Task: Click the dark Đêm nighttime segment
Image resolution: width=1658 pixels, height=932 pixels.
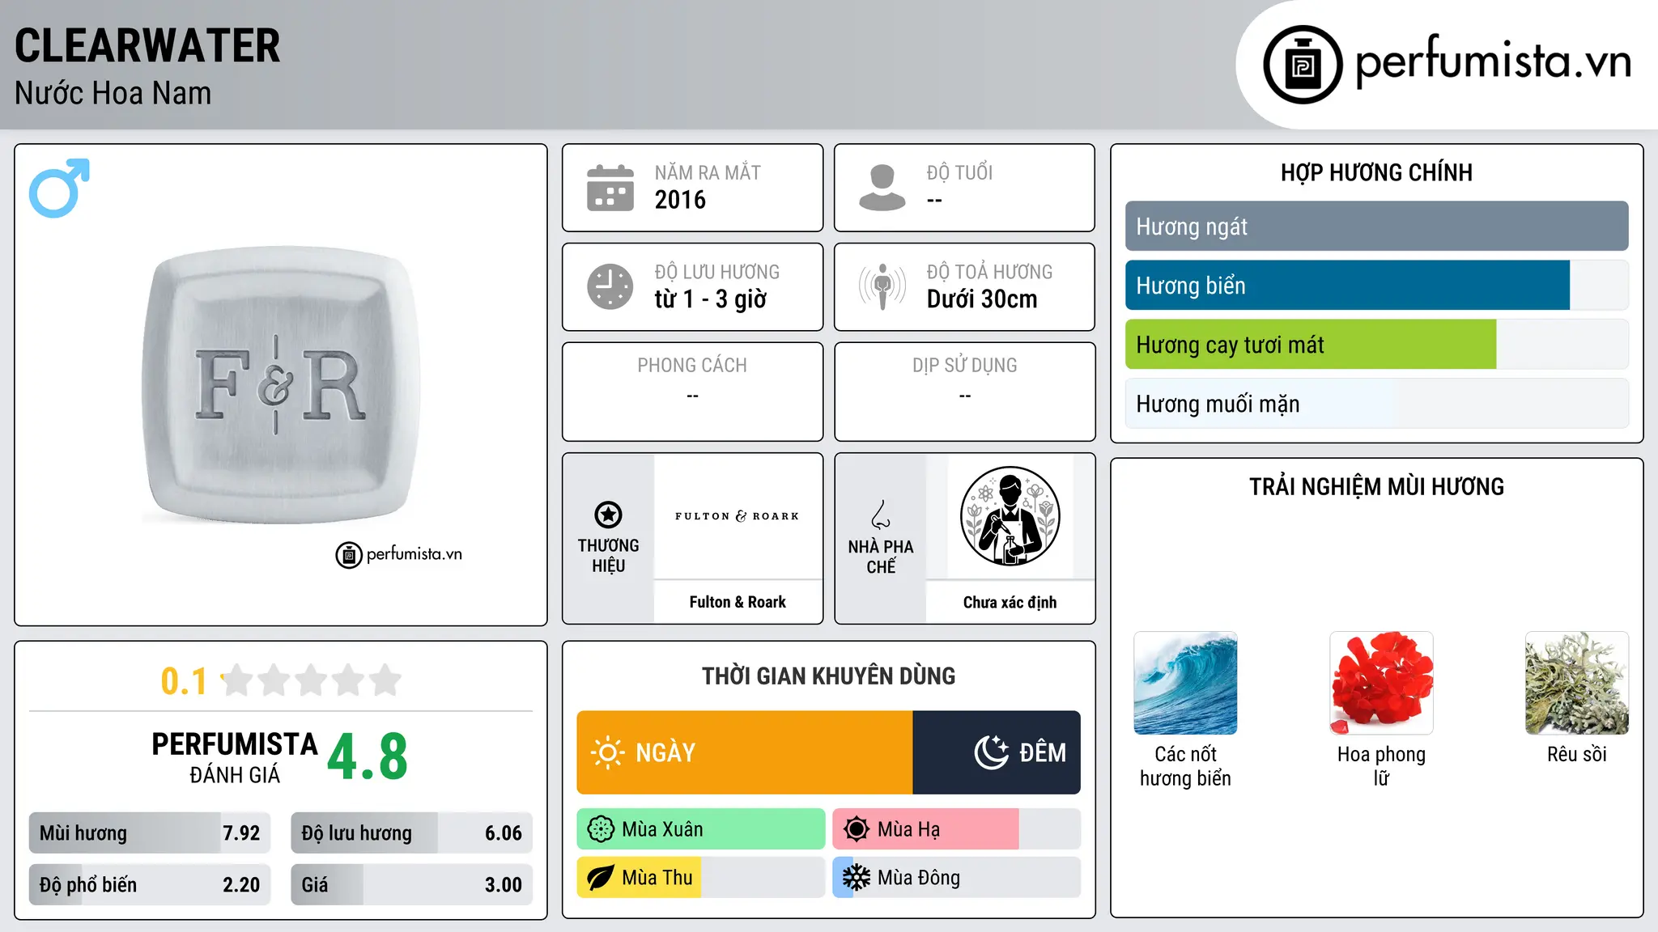Action: 997,752
